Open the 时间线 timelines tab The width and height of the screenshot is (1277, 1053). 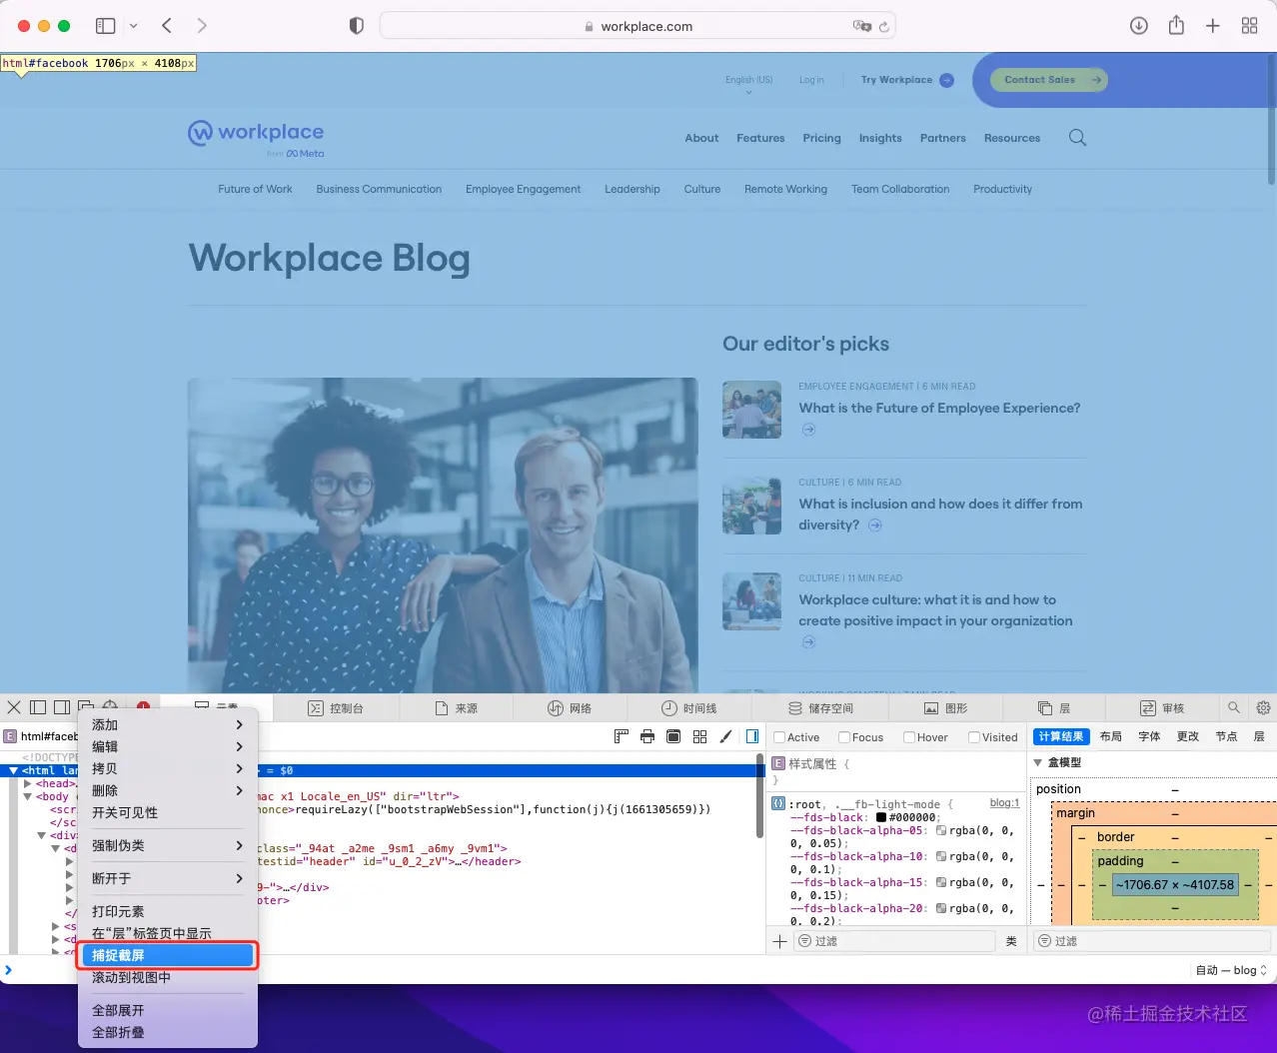point(689,707)
